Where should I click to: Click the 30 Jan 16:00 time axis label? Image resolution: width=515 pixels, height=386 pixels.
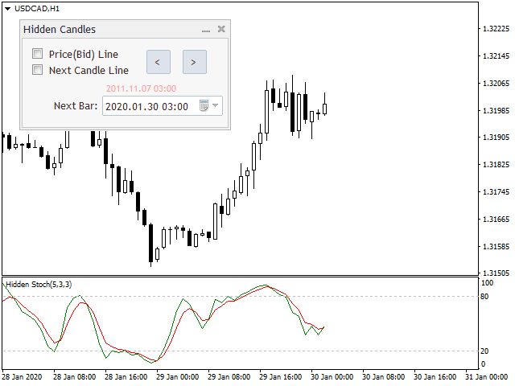click(435, 377)
